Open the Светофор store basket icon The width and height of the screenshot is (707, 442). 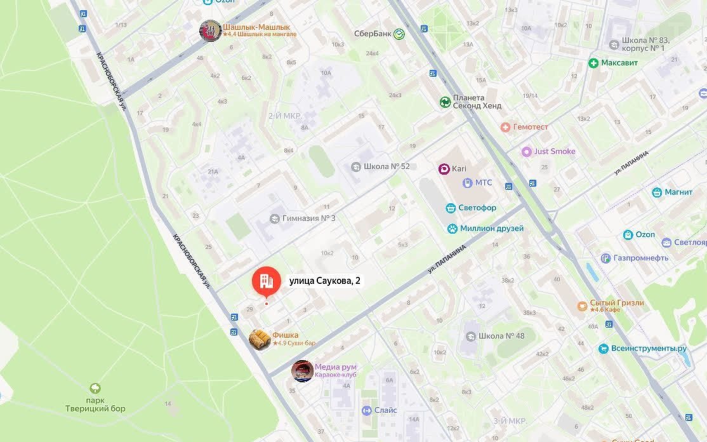click(x=451, y=208)
